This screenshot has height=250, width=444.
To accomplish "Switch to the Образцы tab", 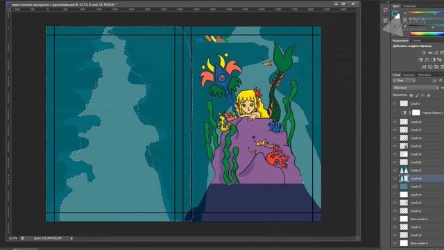I will pos(409,6).
